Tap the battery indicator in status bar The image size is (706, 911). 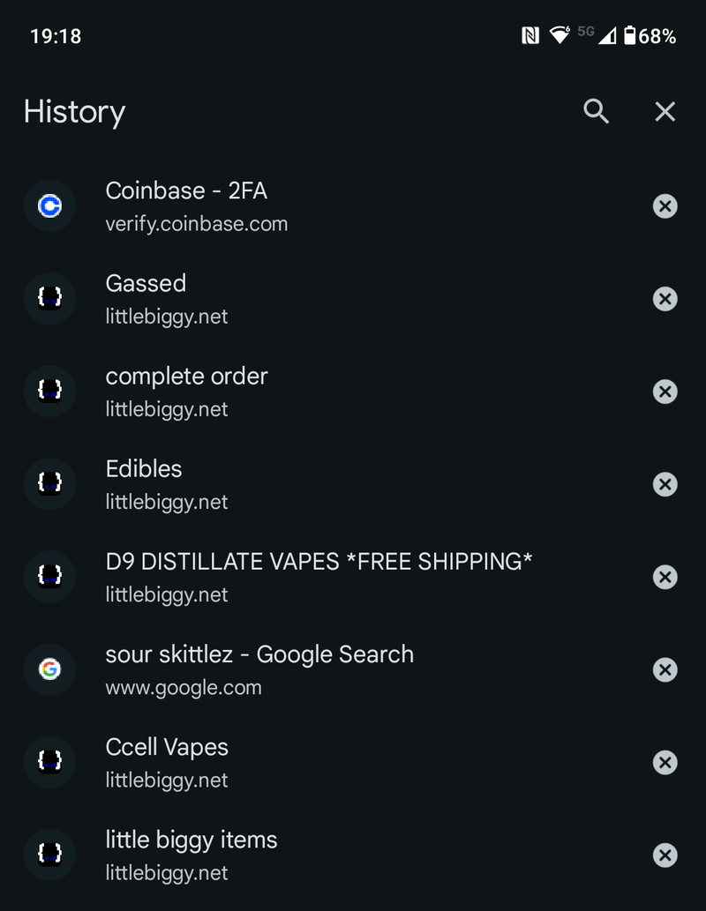click(629, 36)
